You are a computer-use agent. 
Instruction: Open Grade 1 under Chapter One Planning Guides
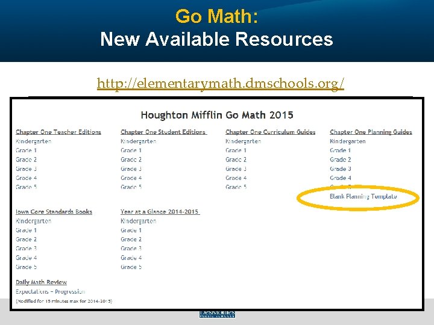tap(341, 150)
